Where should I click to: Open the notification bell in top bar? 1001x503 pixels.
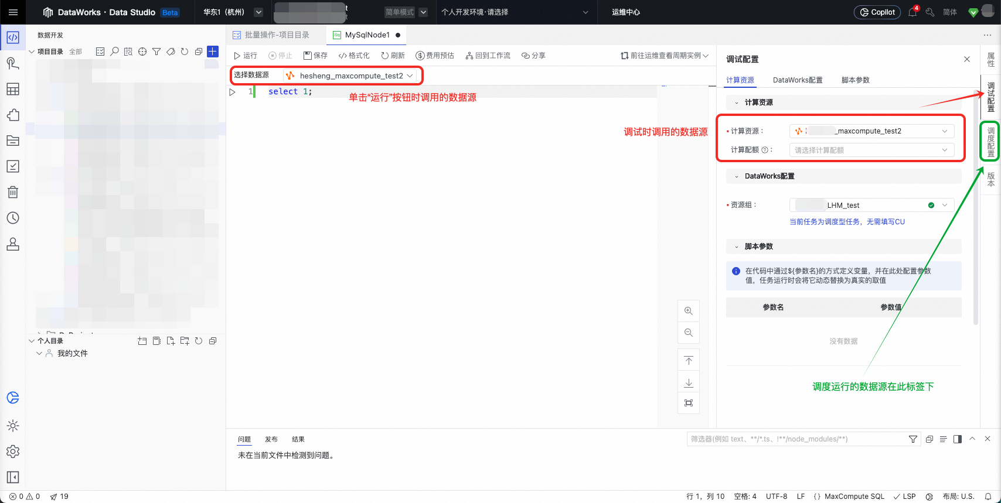913,12
